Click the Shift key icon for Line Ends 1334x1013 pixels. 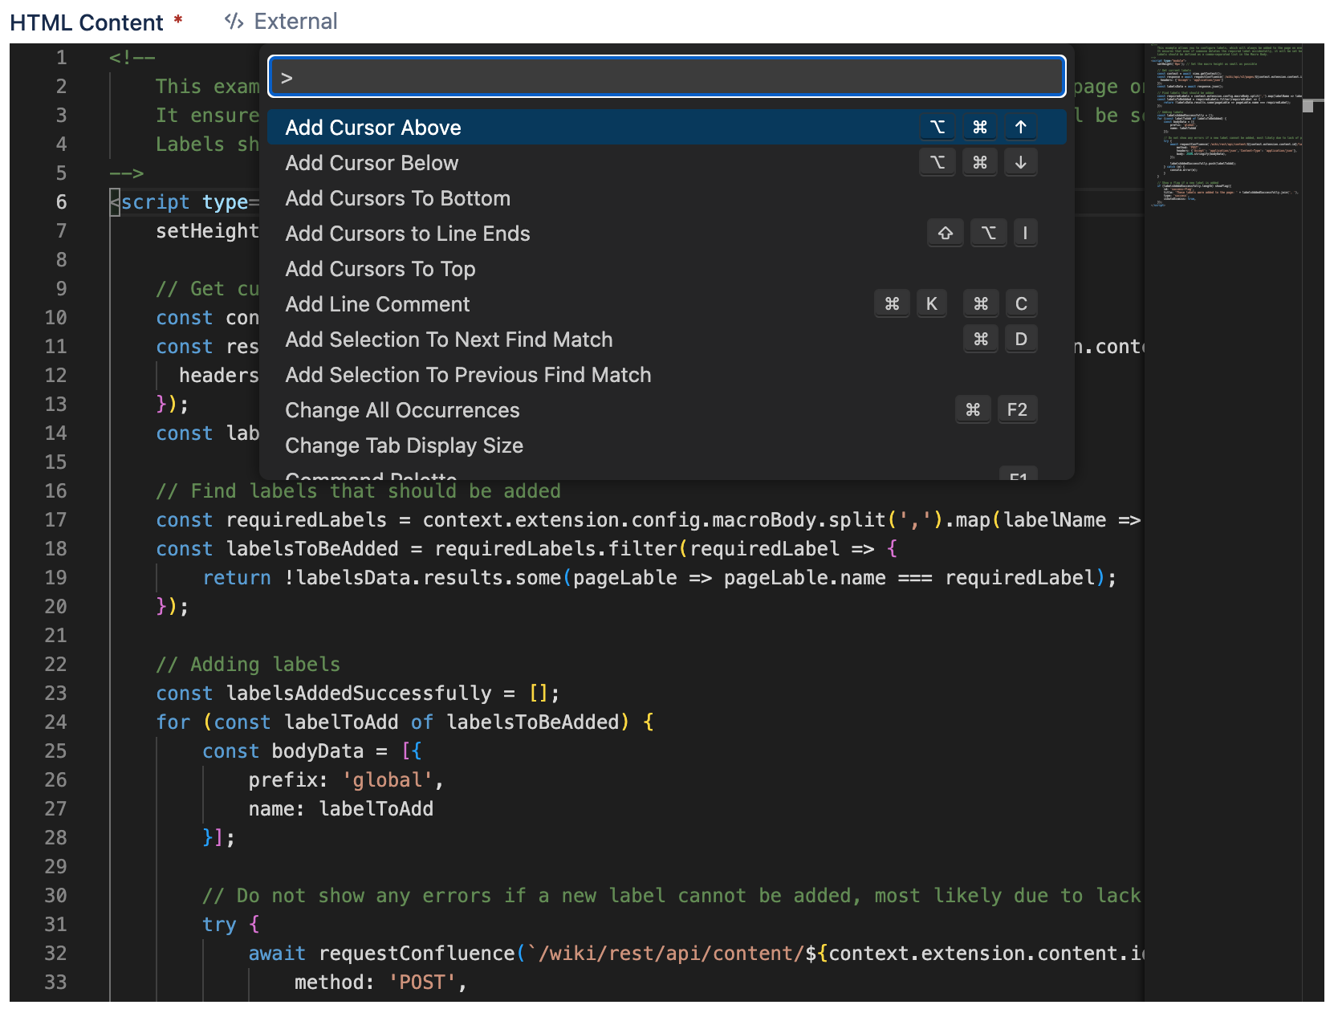(945, 233)
